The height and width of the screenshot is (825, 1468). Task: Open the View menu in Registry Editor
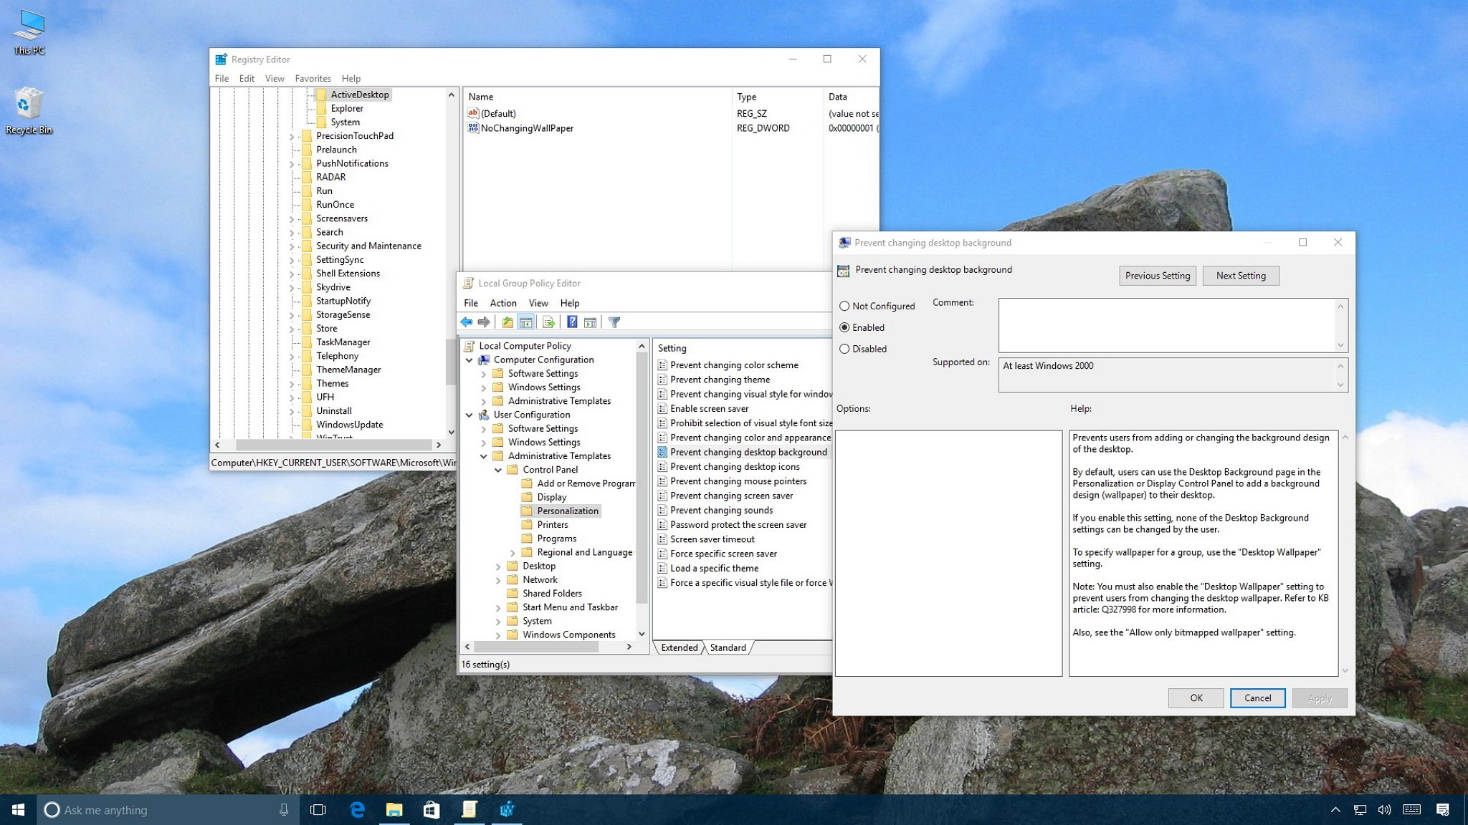[273, 79]
